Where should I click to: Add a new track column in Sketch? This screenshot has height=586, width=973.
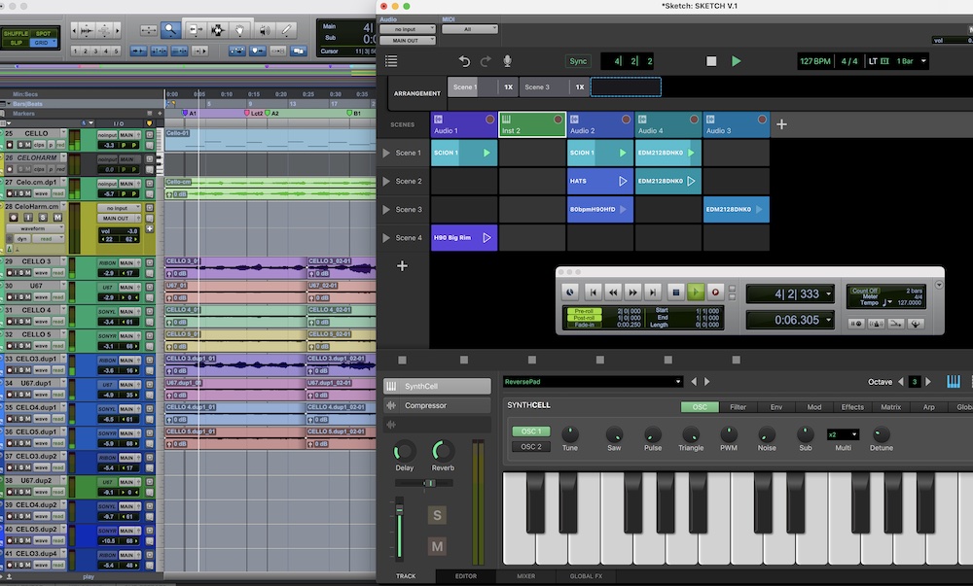coord(782,124)
